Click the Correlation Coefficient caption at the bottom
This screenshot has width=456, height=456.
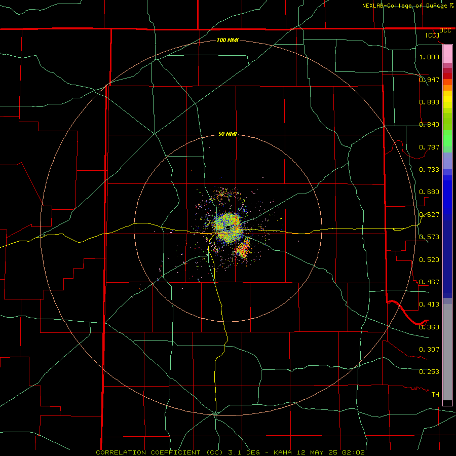230,452
